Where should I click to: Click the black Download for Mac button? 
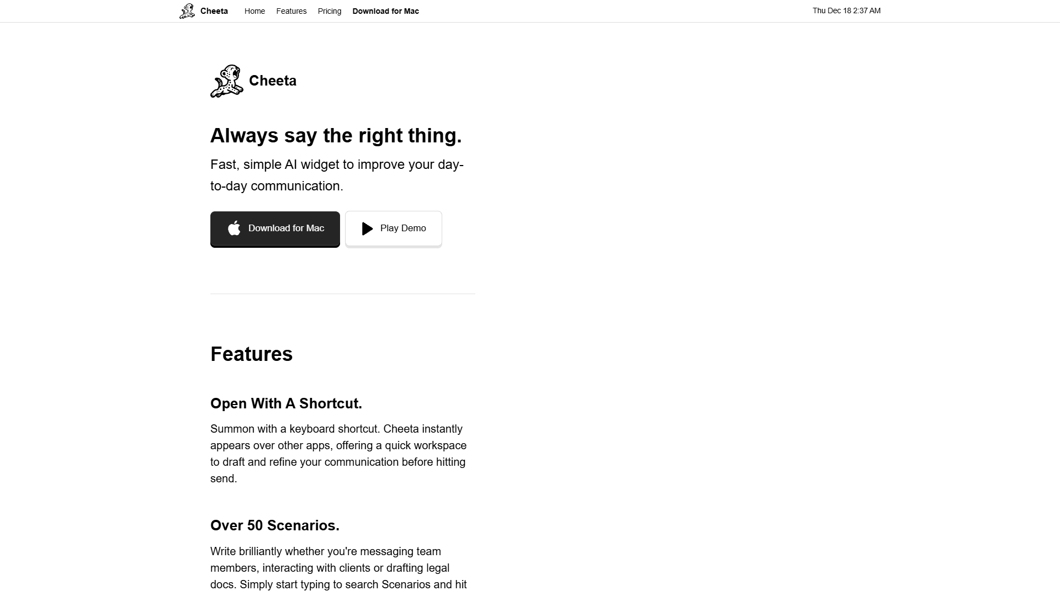point(275,229)
